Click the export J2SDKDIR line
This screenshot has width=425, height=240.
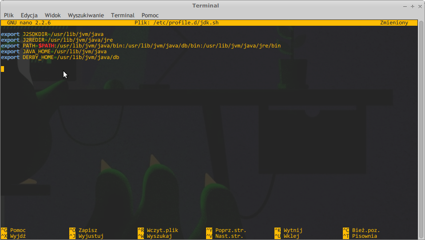pos(52,35)
